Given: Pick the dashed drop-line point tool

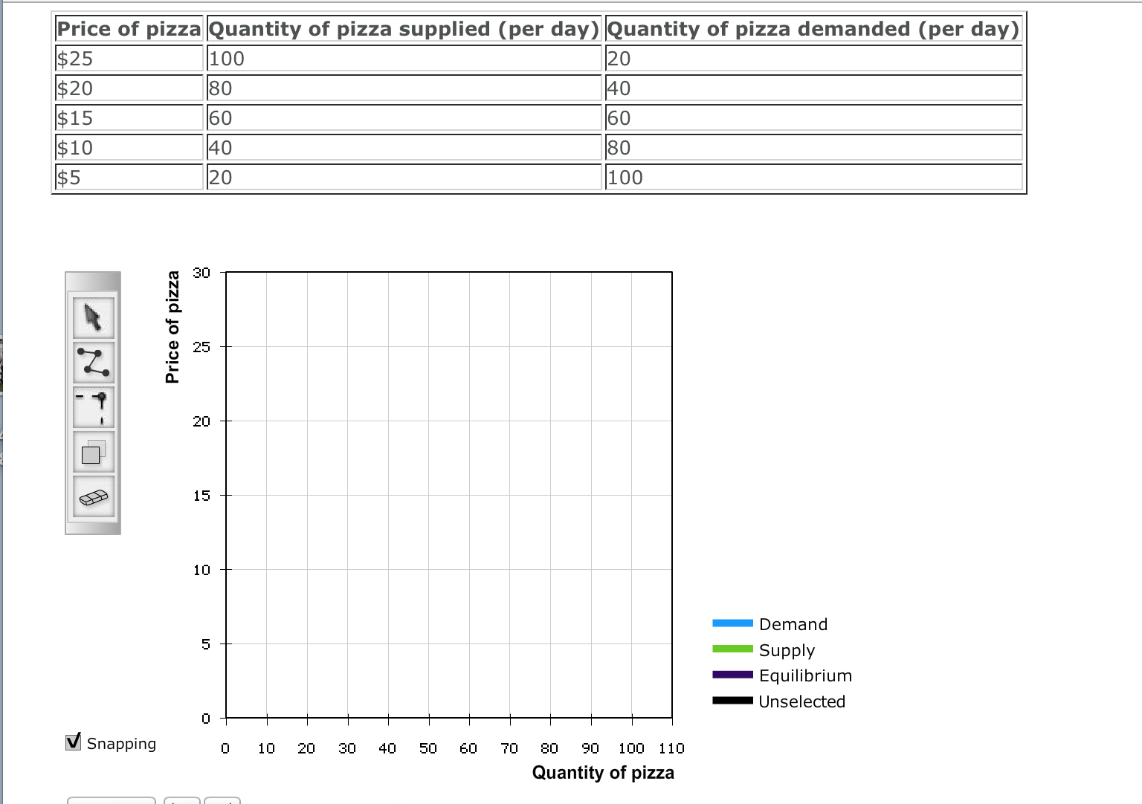Looking at the screenshot, I should [x=94, y=406].
